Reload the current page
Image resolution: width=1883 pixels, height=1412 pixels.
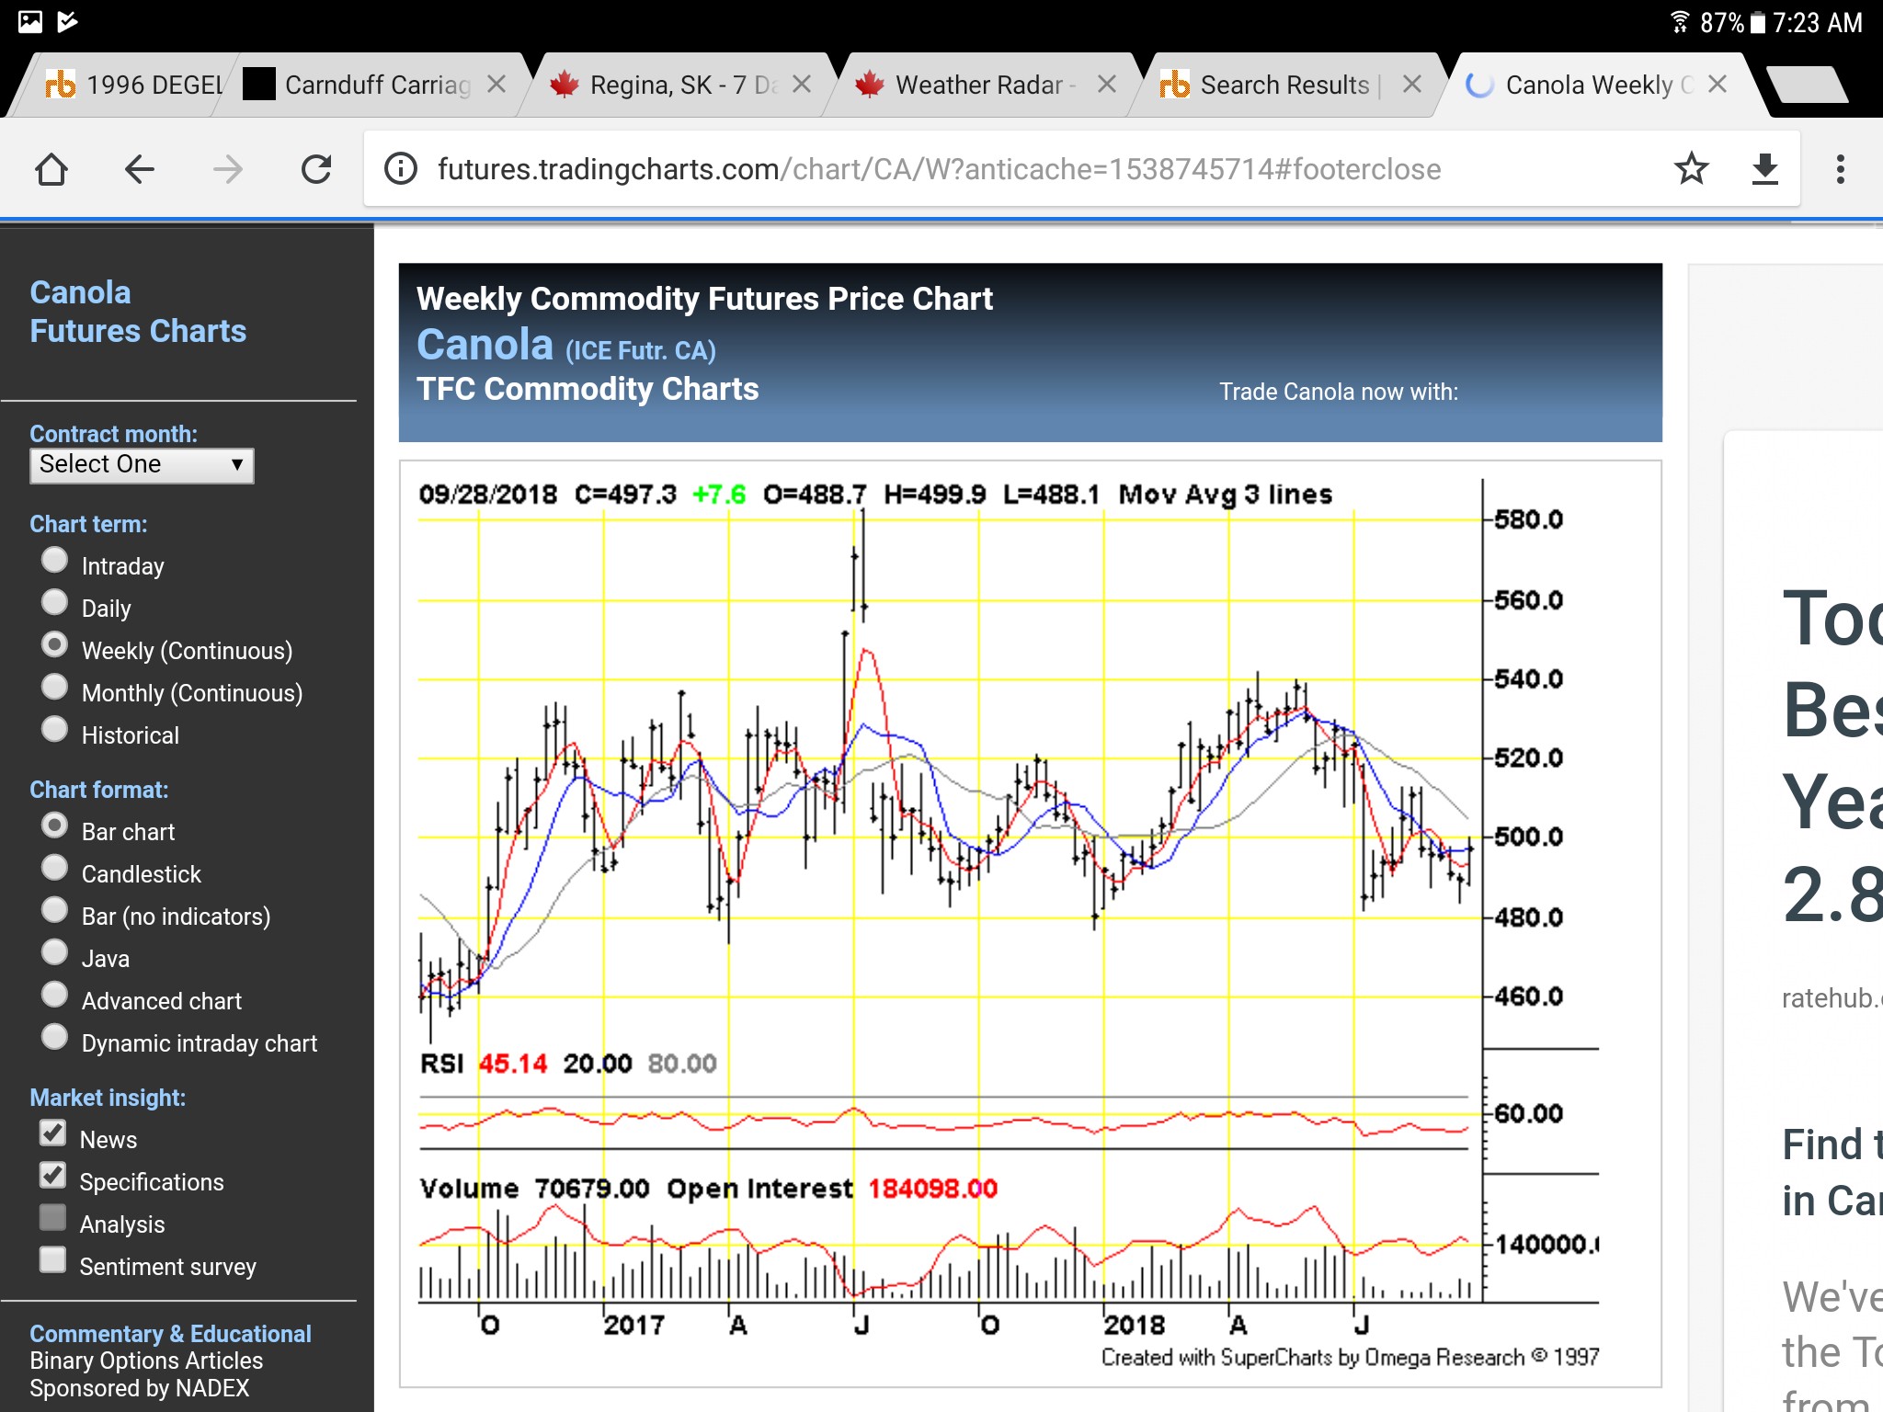click(315, 169)
